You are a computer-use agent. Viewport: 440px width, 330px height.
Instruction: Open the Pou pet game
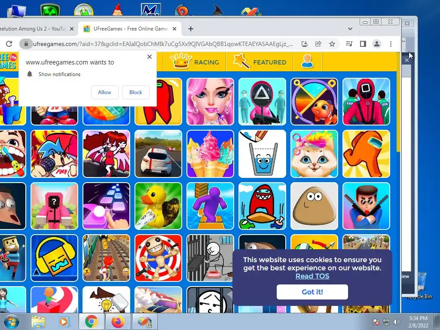314,206
